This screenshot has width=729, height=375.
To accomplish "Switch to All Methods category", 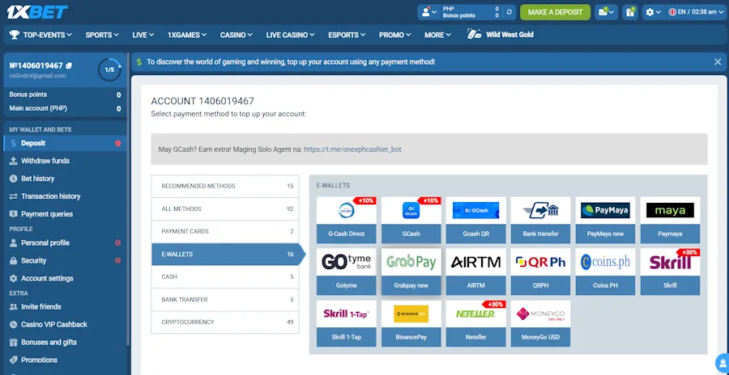I will [225, 209].
